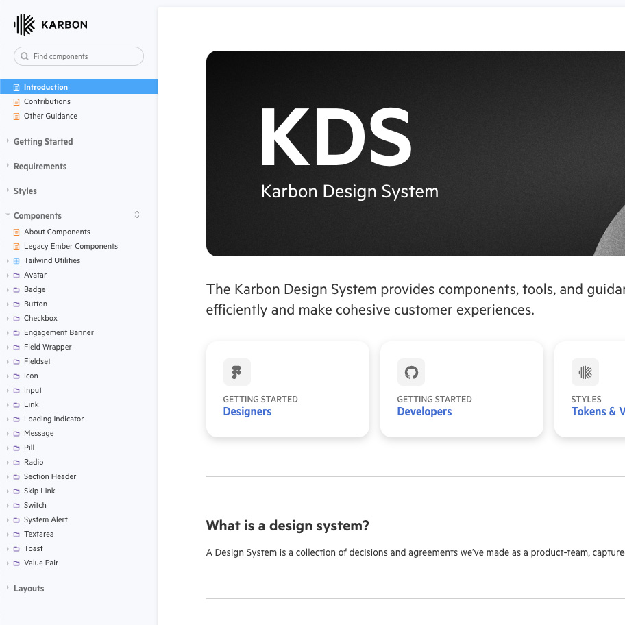Expand the Layouts section
This screenshot has height=625, width=625.
coord(28,589)
